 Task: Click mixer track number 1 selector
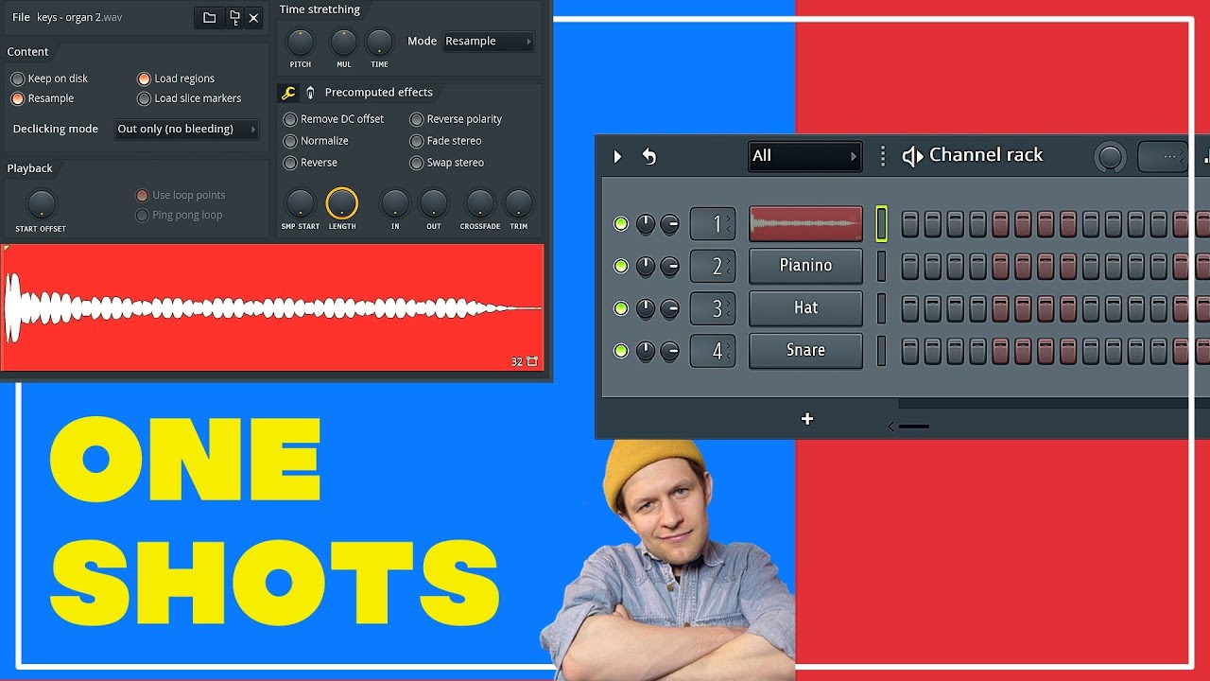(713, 224)
